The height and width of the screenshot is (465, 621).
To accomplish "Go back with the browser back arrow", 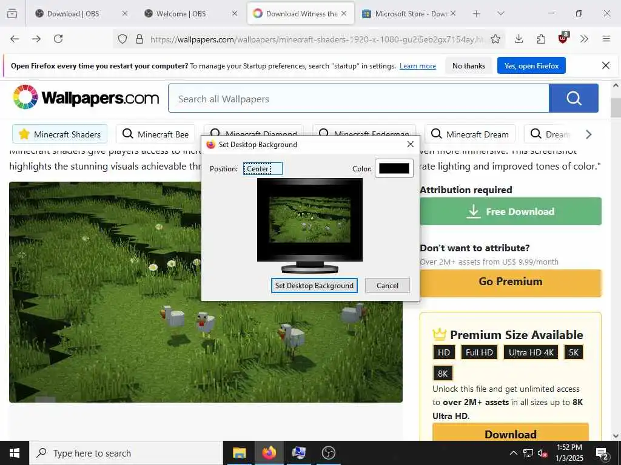I will click(x=15, y=39).
